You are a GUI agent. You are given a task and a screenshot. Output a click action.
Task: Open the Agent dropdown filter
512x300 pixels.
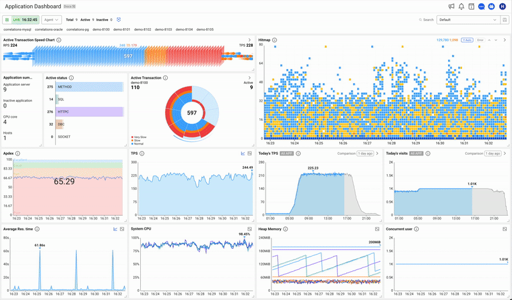coord(52,20)
